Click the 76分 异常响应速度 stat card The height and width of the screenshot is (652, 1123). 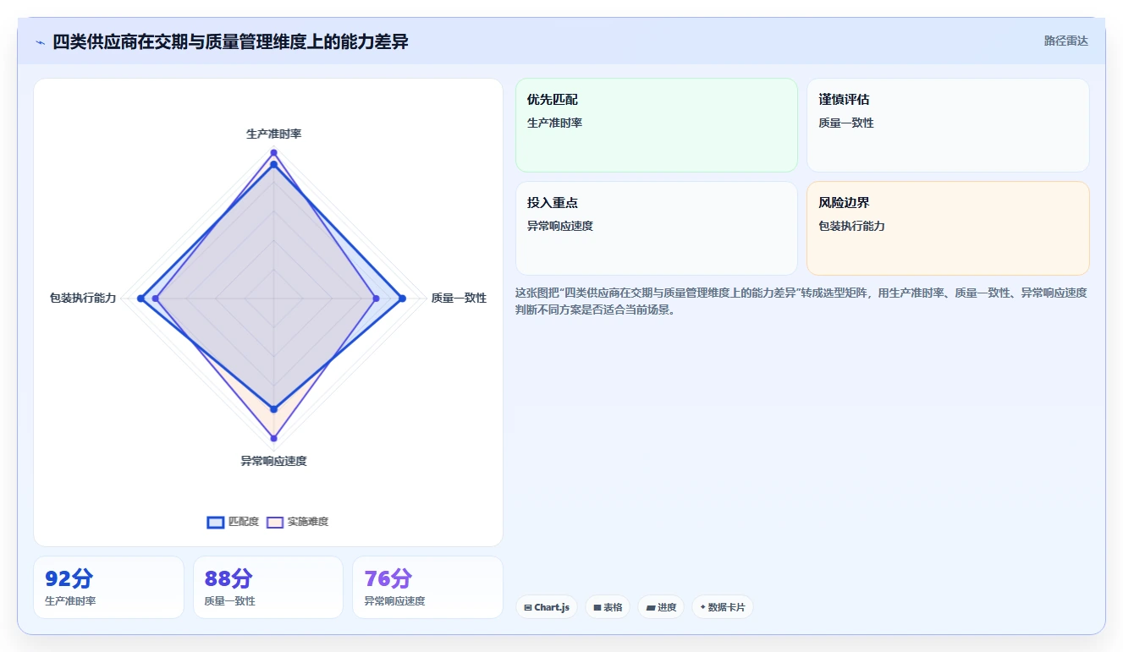click(427, 588)
